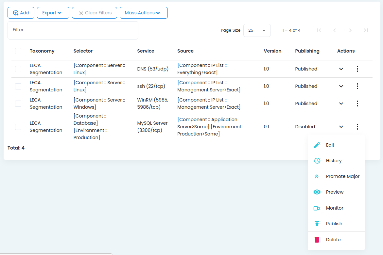
Task: Expand the Mass Actions dropdown
Action: pyautogui.click(x=144, y=13)
